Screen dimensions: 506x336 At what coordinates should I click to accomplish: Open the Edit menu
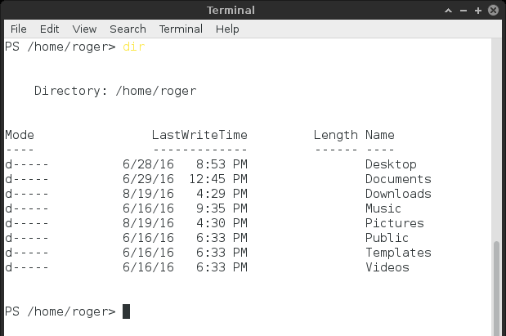tap(49, 29)
